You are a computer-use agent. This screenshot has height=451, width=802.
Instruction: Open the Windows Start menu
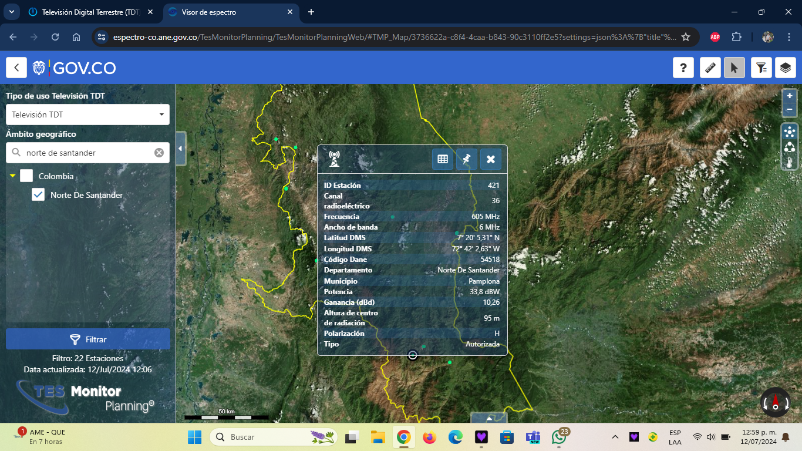click(x=194, y=437)
